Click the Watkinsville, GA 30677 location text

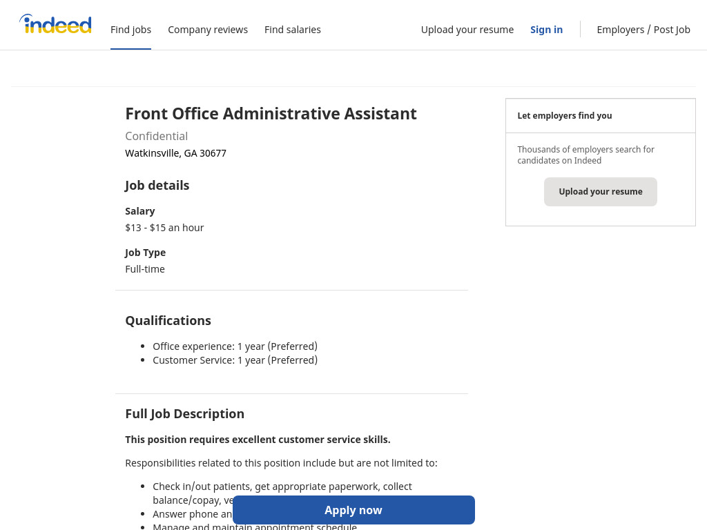coord(176,153)
